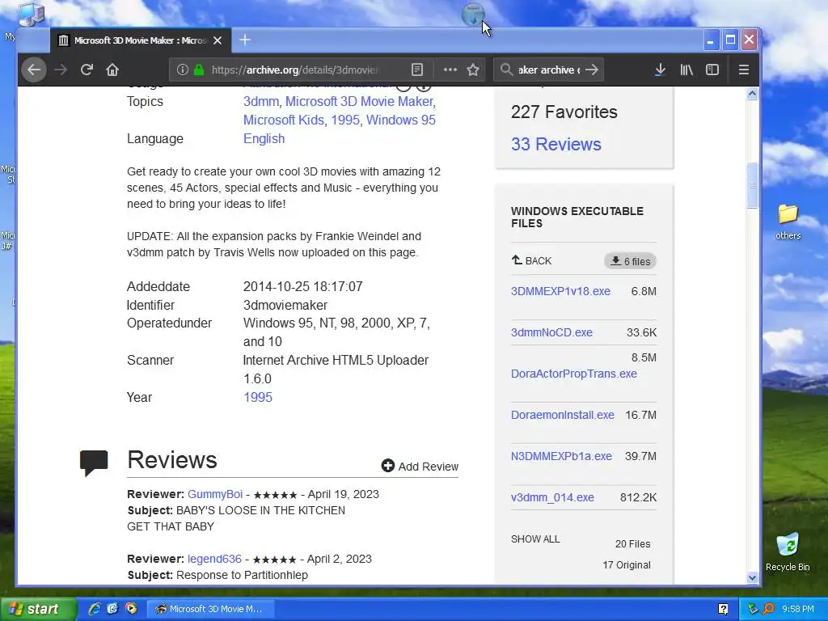Click the search box text field
Image resolution: width=828 pixels, height=621 pixels.
click(549, 70)
